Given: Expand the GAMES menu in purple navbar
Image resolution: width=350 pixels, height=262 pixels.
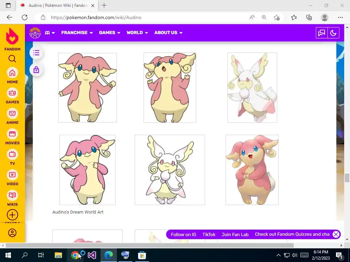Looking at the screenshot, I should point(110,33).
